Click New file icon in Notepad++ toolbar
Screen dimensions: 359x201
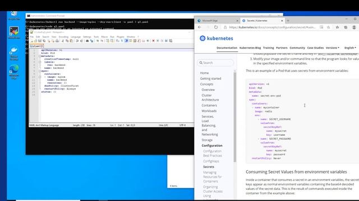click(31, 41)
